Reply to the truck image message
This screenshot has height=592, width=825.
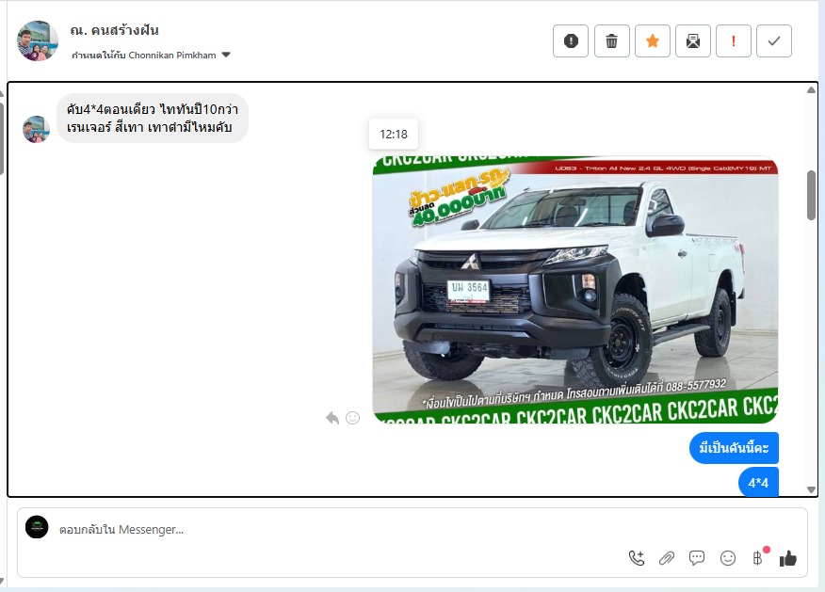(x=332, y=418)
